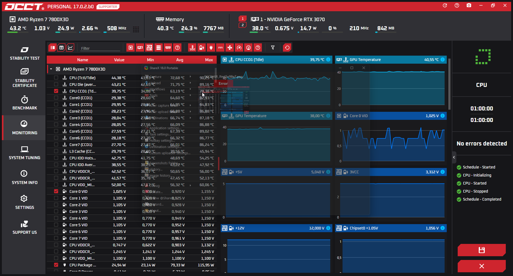This screenshot has width=513, height=276.
Task: Click the graphs panel vertical scrollbar
Action: pyautogui.click(x=449, y=84)
